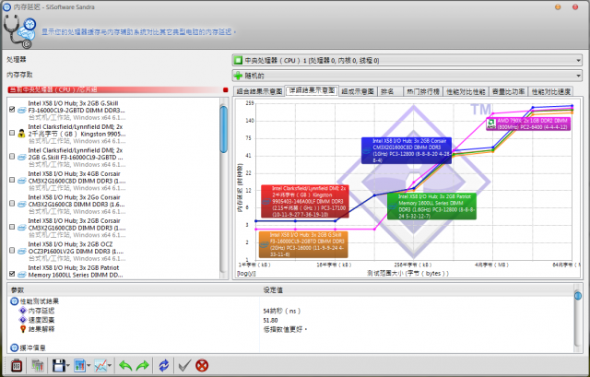Click the Intel logo of the OCZ entry
Image resolution: width=590 pixels, height=377 pixels.
coord(22,251)
